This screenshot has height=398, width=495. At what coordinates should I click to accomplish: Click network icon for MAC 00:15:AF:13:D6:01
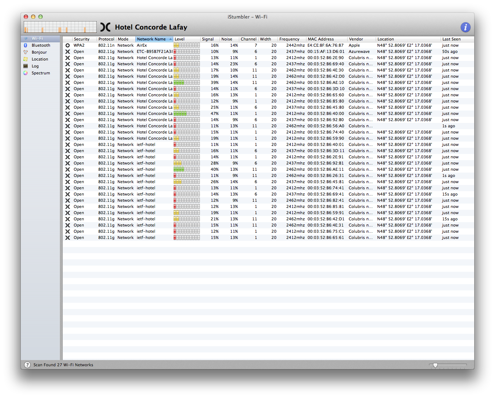click(x=67, y=51)
